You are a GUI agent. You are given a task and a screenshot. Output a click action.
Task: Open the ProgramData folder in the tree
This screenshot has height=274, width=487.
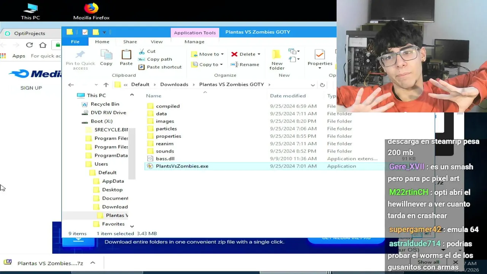[107, 155]
